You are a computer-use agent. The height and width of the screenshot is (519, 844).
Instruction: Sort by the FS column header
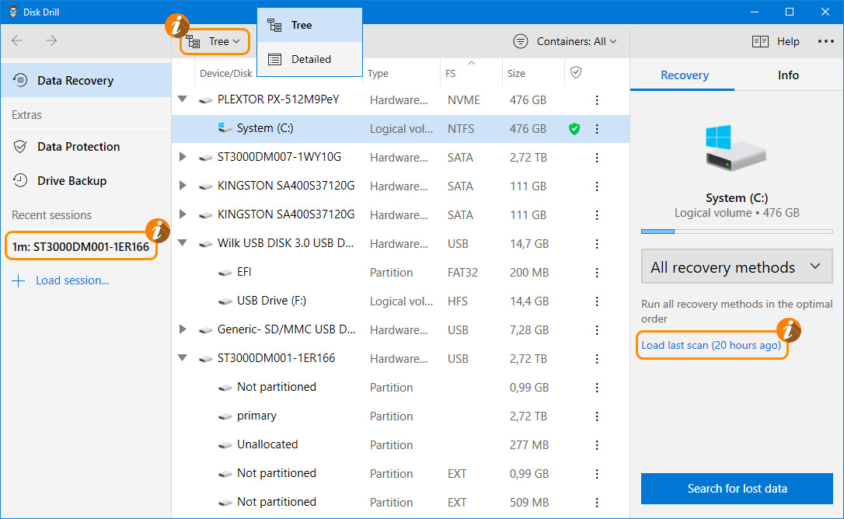pos(451,73)
